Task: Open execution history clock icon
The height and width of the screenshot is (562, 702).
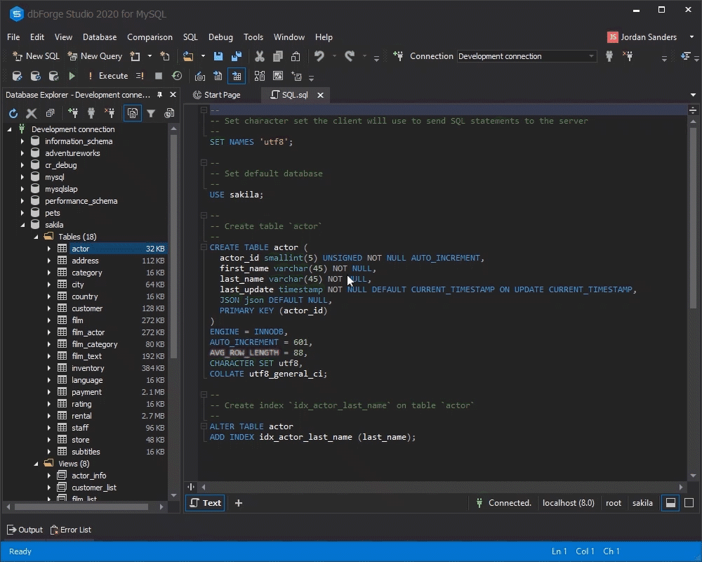Action: (177, 76)
